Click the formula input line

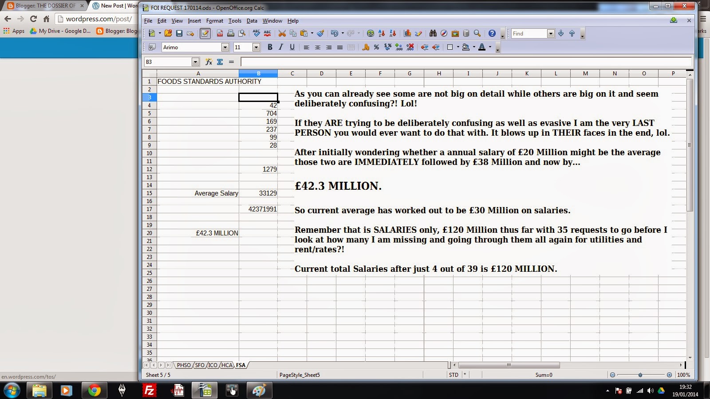click(x=466, y=62)
